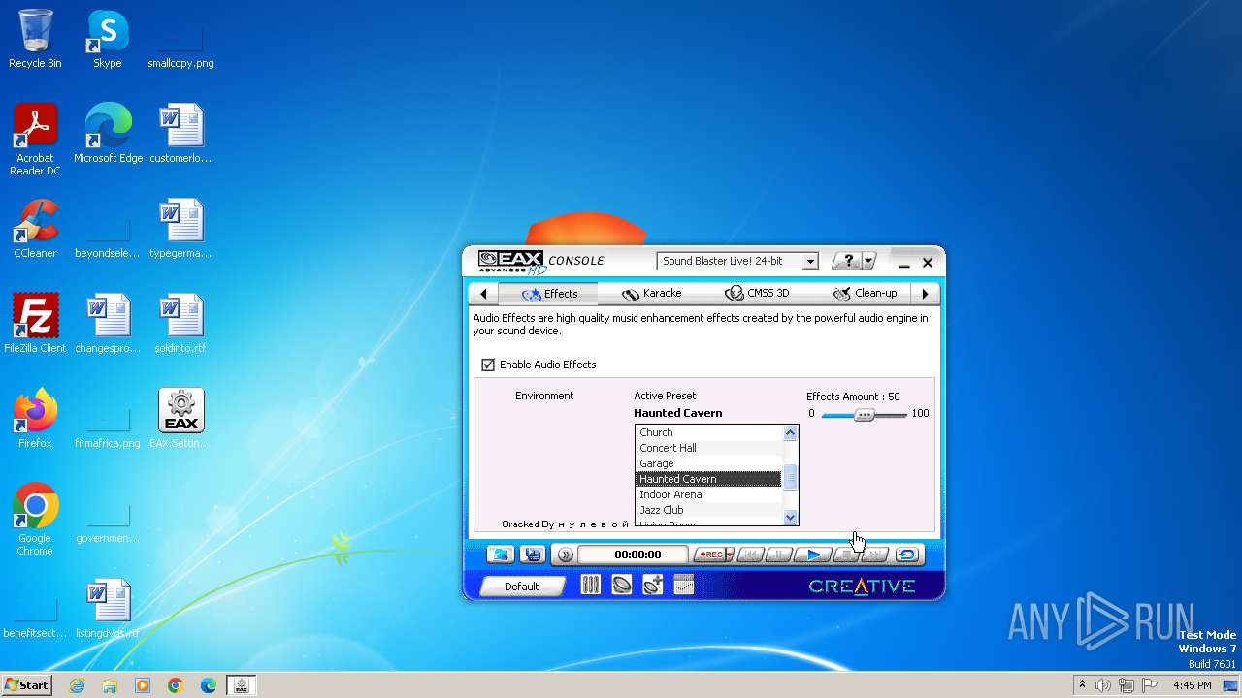Switch to the CMSS 3D tab
Image resolution: width=1242 pixels, height=698 pixels.
pyautogui.click(x=757, y=294)
